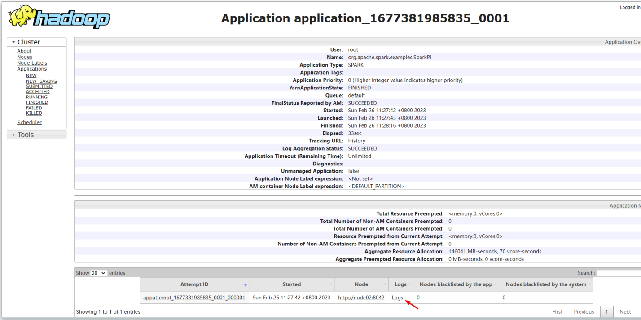Click the SPARK application type value

356,65
